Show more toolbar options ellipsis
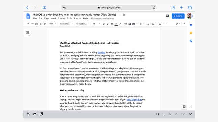Screen dimensions: 218x122 (166, 24)
